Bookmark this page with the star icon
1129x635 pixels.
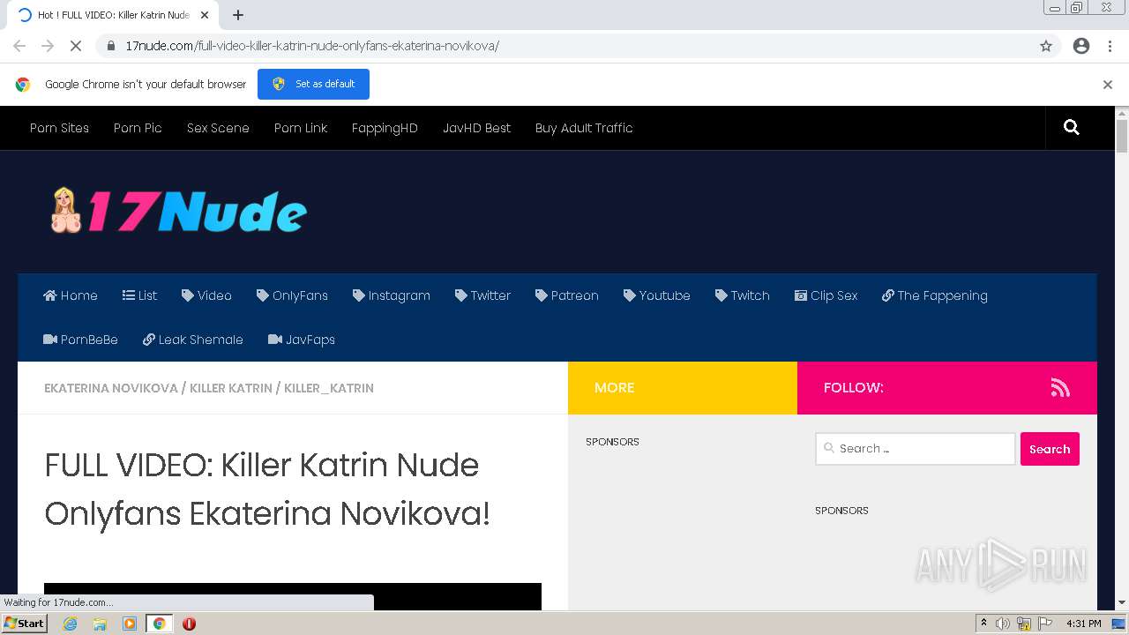1046,46
